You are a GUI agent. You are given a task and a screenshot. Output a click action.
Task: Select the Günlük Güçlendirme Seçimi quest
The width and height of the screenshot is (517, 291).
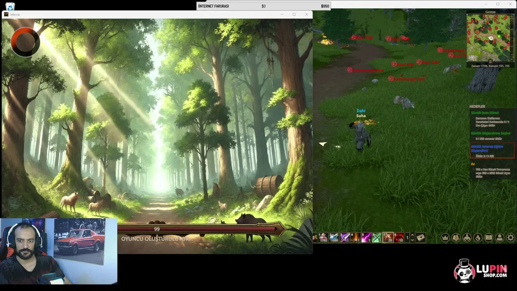click(491, 133)
